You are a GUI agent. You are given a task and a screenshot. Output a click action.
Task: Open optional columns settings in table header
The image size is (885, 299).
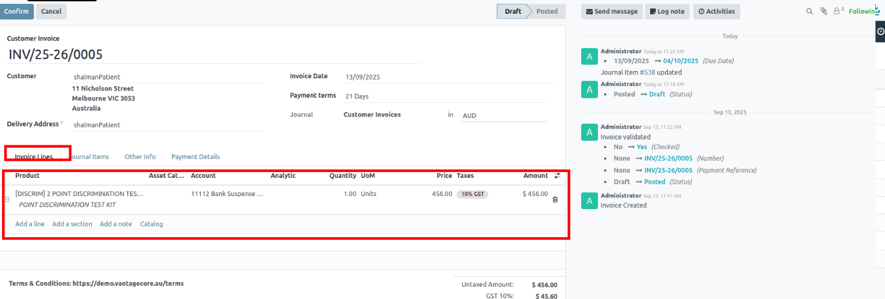pyautogui.click(x=557, y=176)
